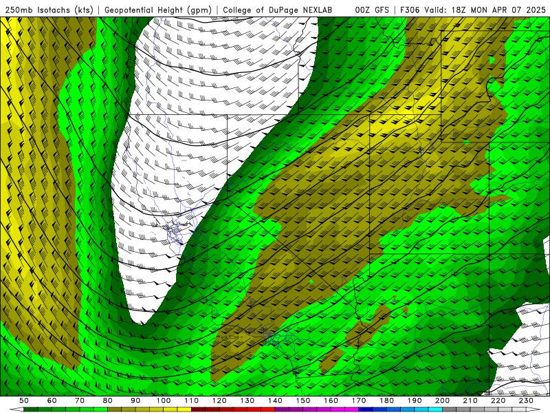Click the '220' legend value
This screenshot has height=413, width=550.
pyautogui.click(x=498, y=401)
